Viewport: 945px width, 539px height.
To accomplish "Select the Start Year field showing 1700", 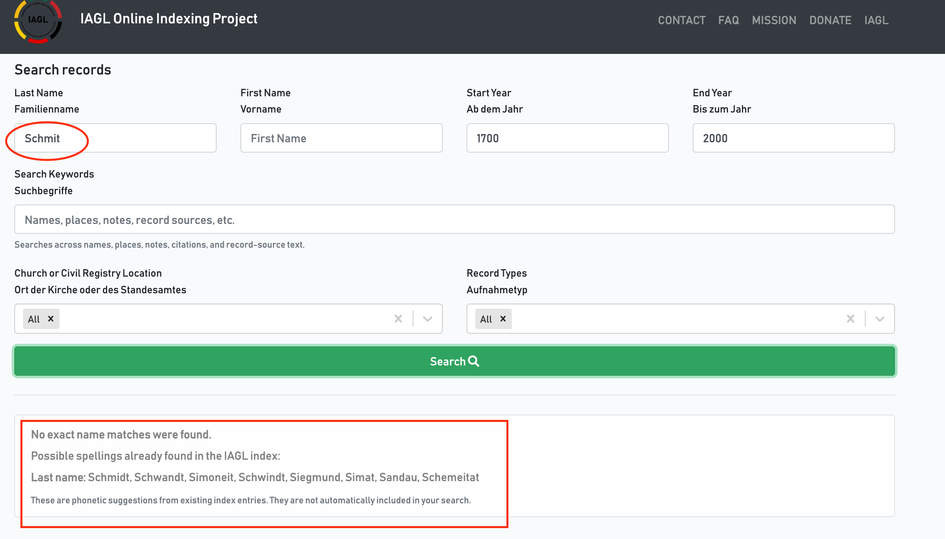I will (568, 138).
